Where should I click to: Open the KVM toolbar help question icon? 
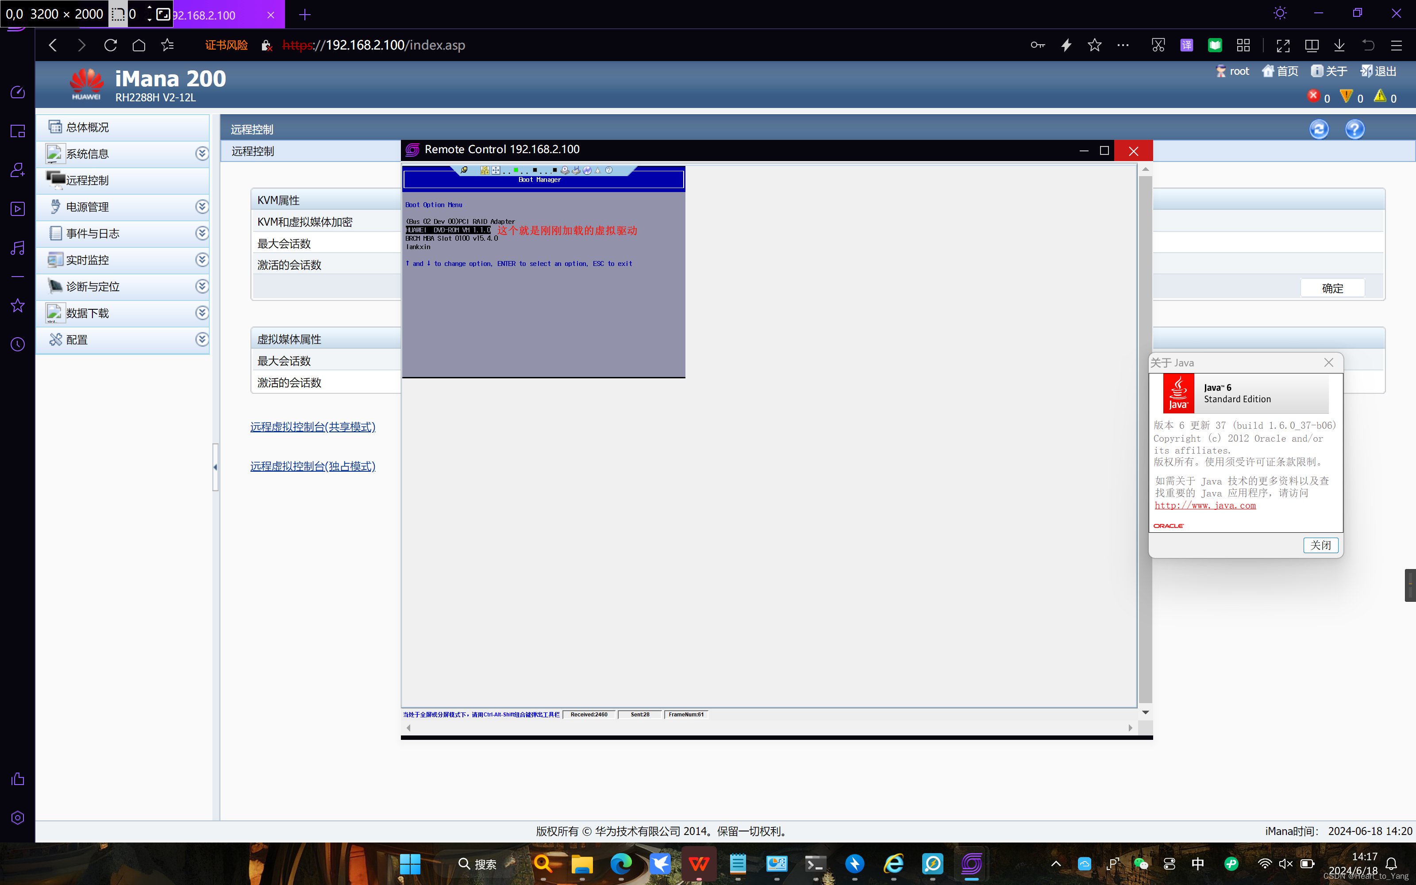(x=608, y=170)
